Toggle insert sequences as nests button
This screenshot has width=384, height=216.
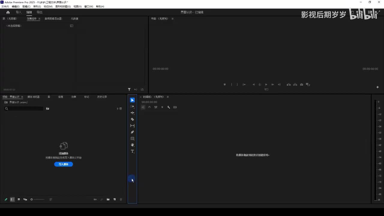click(x=143, y=107)
